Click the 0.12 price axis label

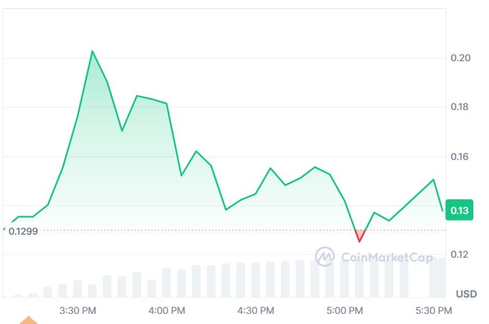click(x=460, y=255)
